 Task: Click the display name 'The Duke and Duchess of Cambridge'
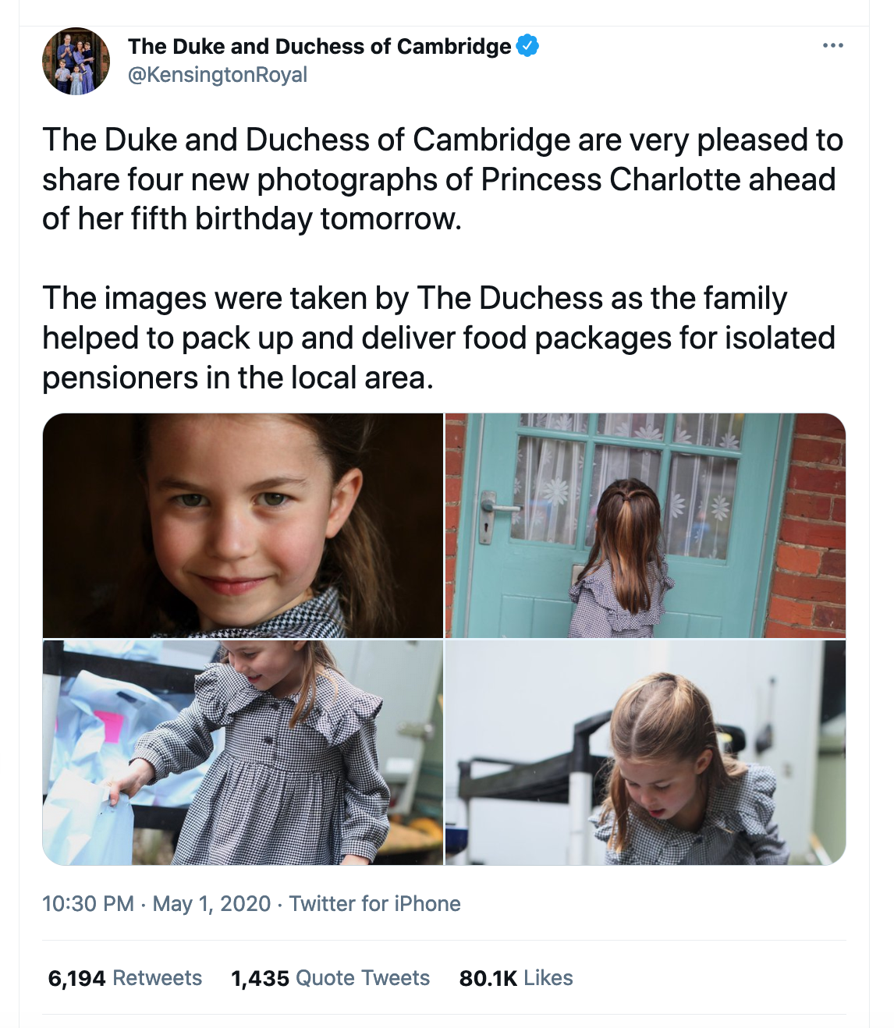[319, 47]
